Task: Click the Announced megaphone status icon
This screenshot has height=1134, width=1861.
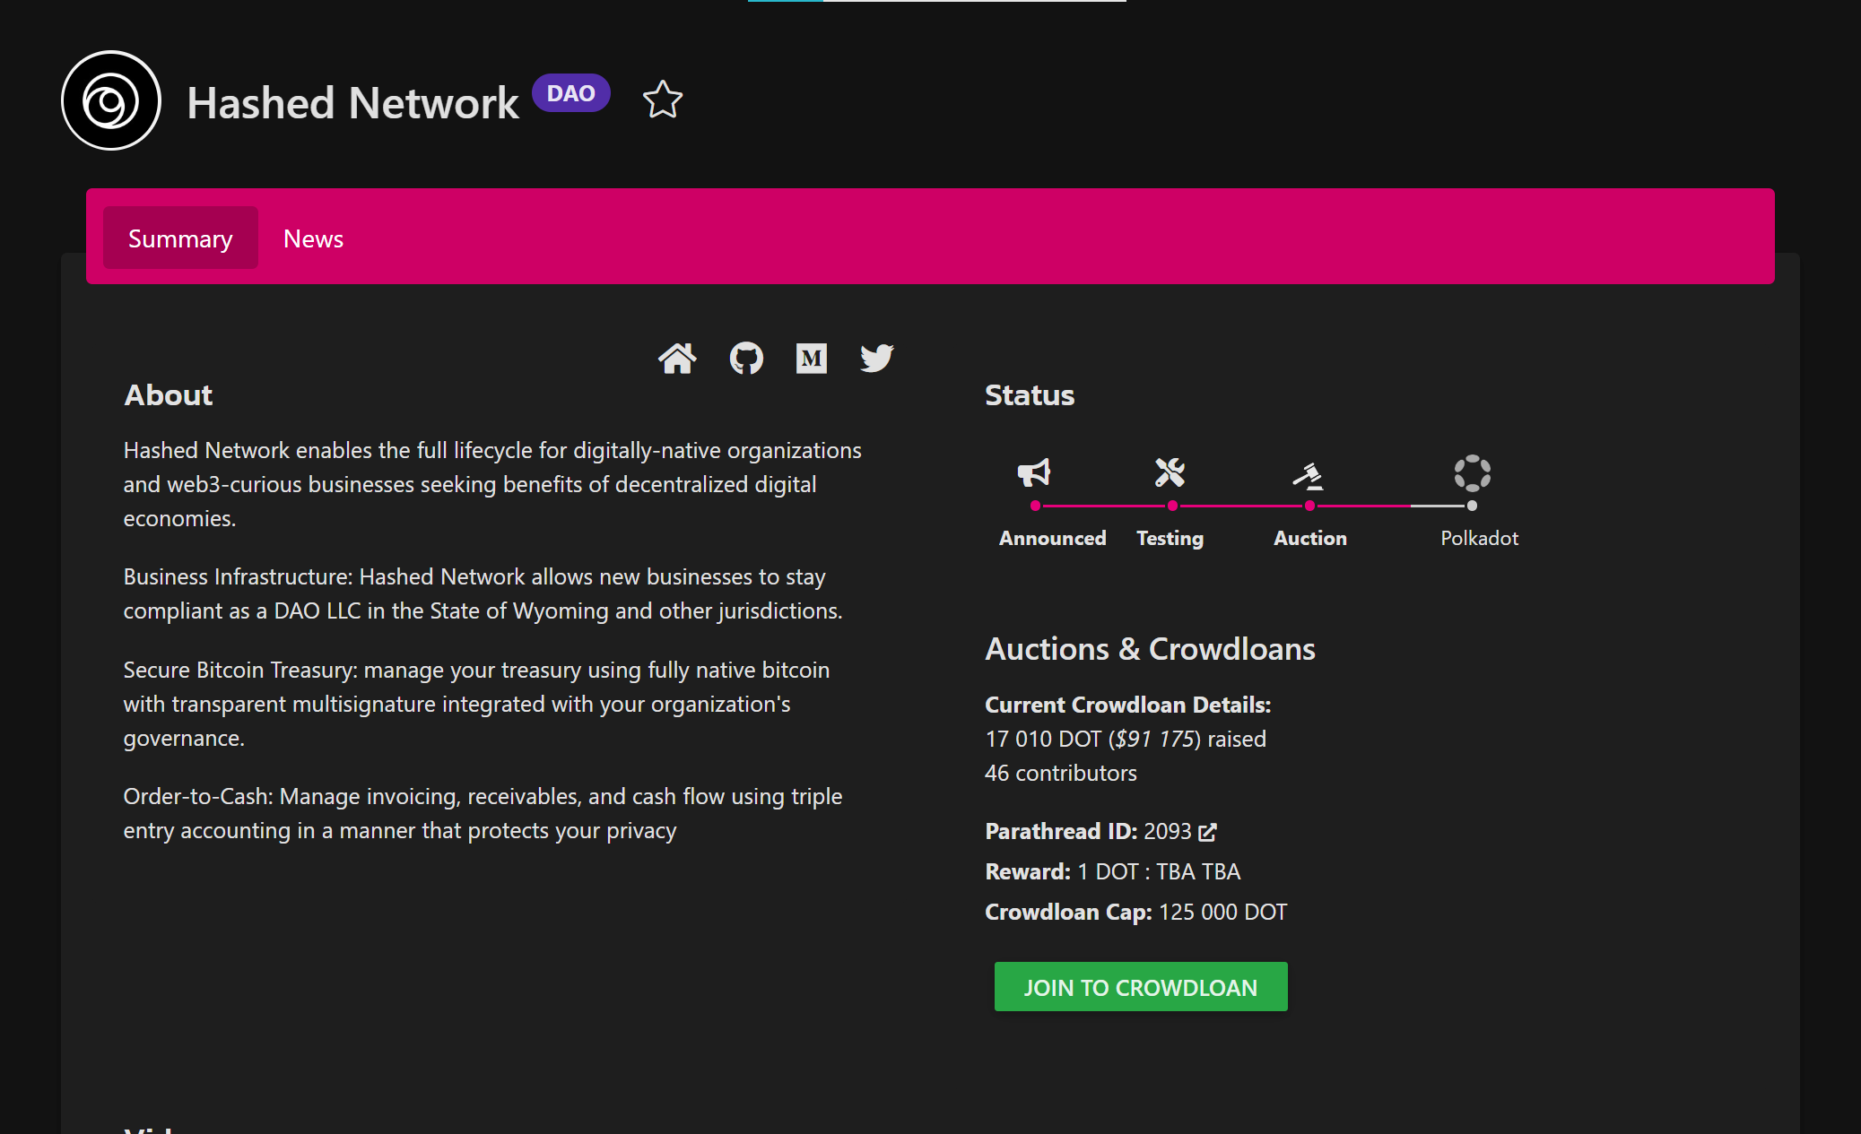Action: click(x=1034, y=472)
